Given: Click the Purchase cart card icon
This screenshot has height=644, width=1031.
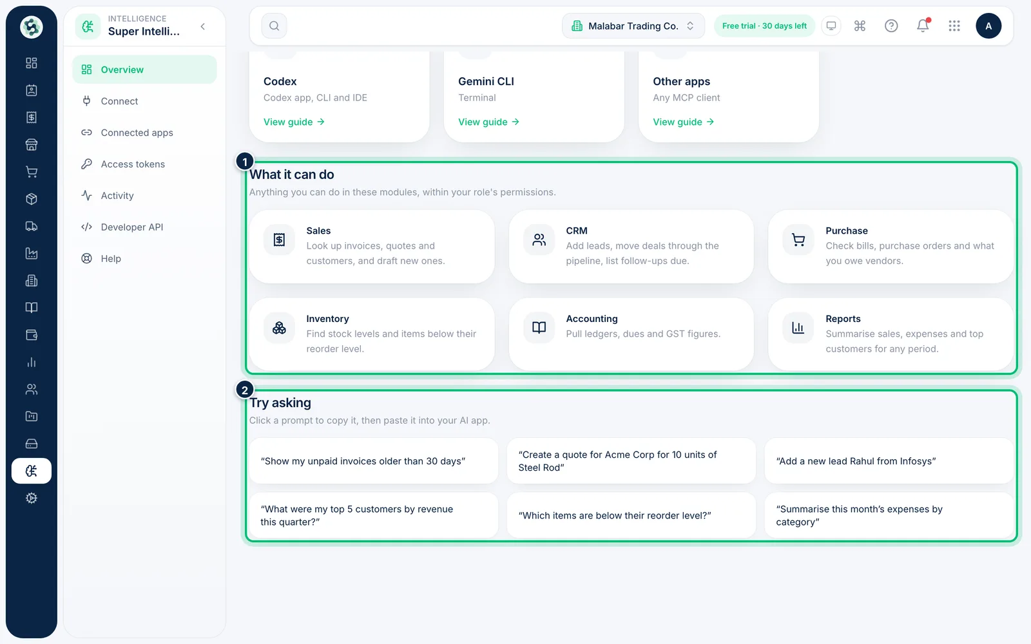Looking at the screenshot, I should click(798, 240).
